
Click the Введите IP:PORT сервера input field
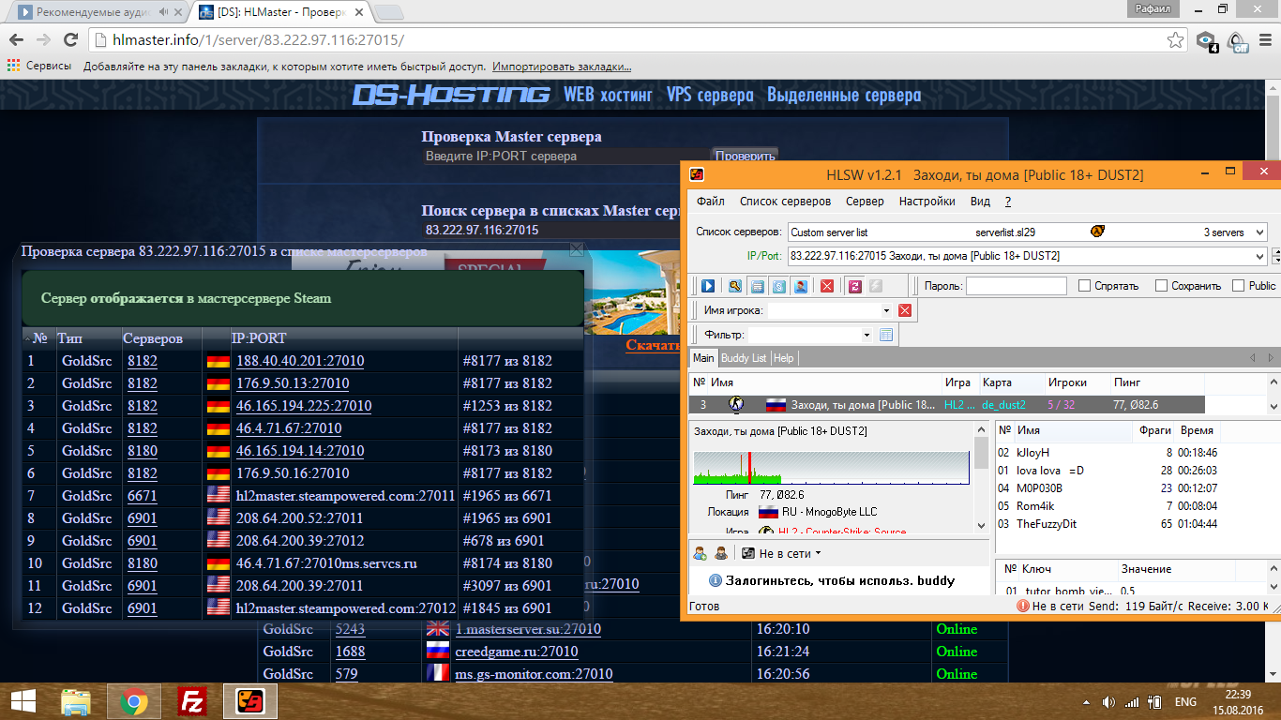566,157
